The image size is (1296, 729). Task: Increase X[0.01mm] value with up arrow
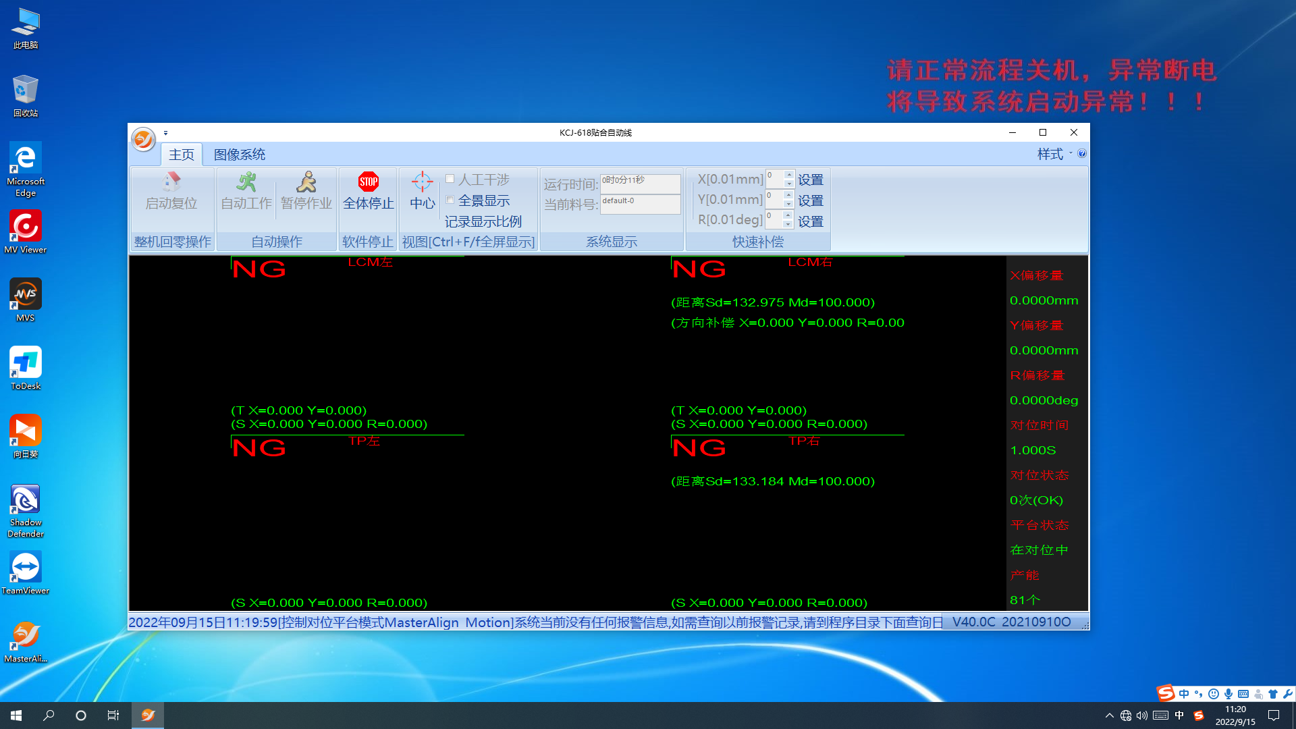[x=788, y=174]
